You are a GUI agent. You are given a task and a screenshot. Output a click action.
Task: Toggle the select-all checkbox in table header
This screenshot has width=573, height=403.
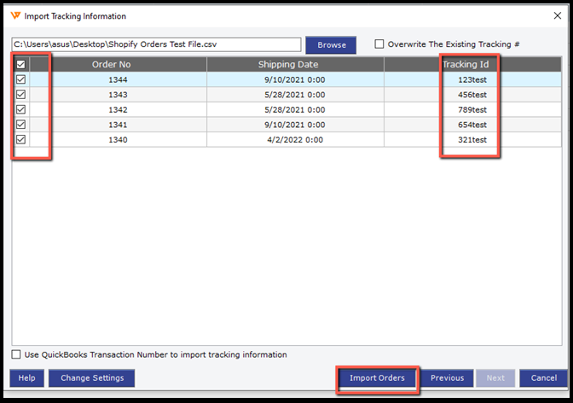click(x=20, y=64)
